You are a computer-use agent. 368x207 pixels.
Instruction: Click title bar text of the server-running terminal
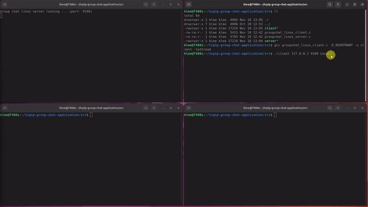point(91,4)
